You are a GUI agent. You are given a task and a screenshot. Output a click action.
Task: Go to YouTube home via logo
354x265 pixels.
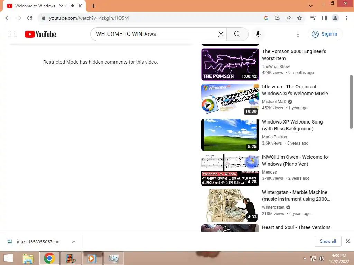[40, 34]
